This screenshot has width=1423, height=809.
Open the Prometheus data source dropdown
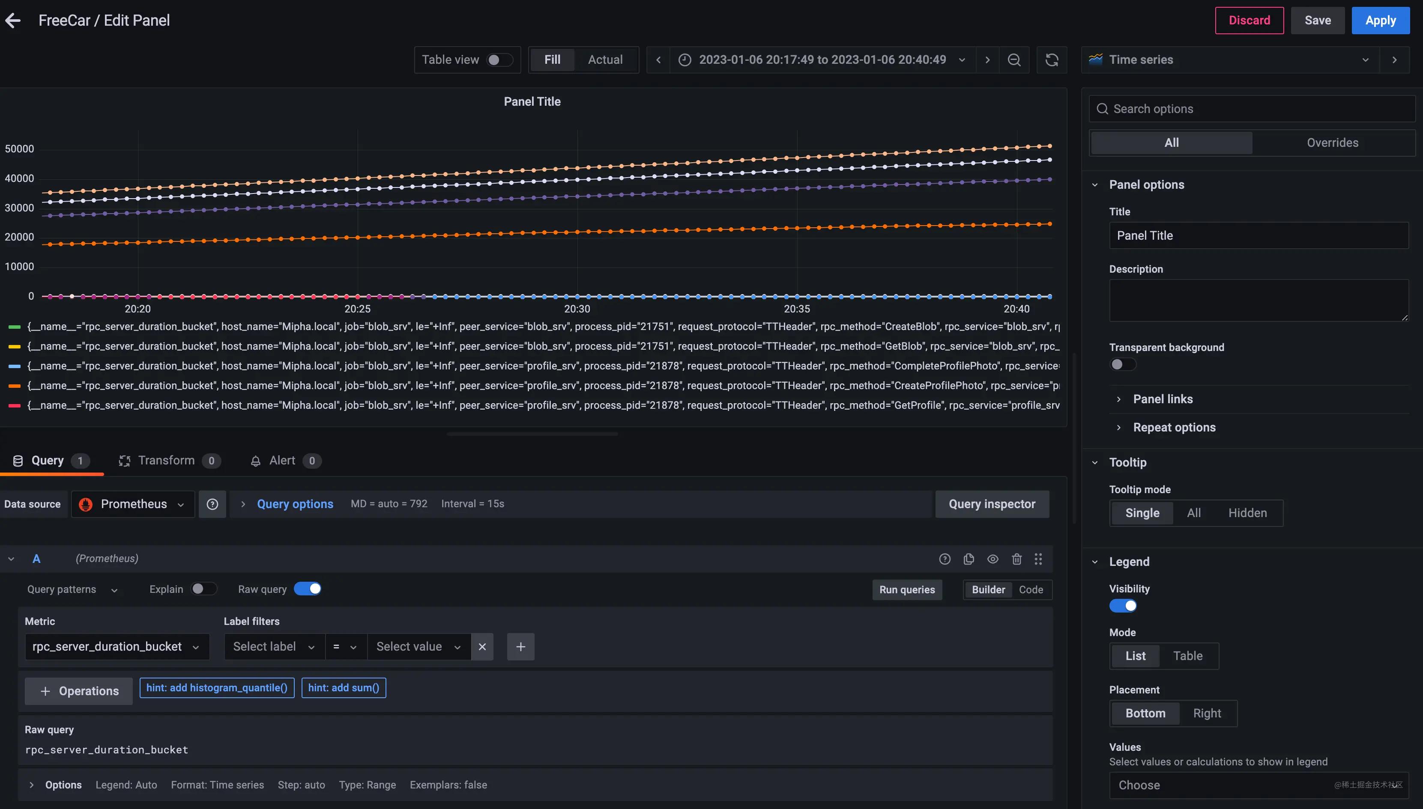(x=133, y=504)
